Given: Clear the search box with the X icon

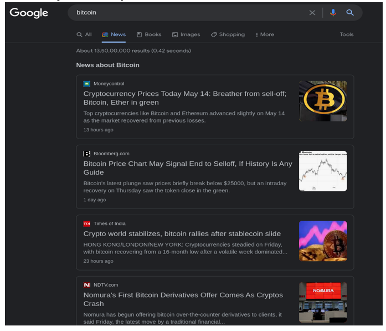Looking at the screenshot, I should (x=312, y=13).
